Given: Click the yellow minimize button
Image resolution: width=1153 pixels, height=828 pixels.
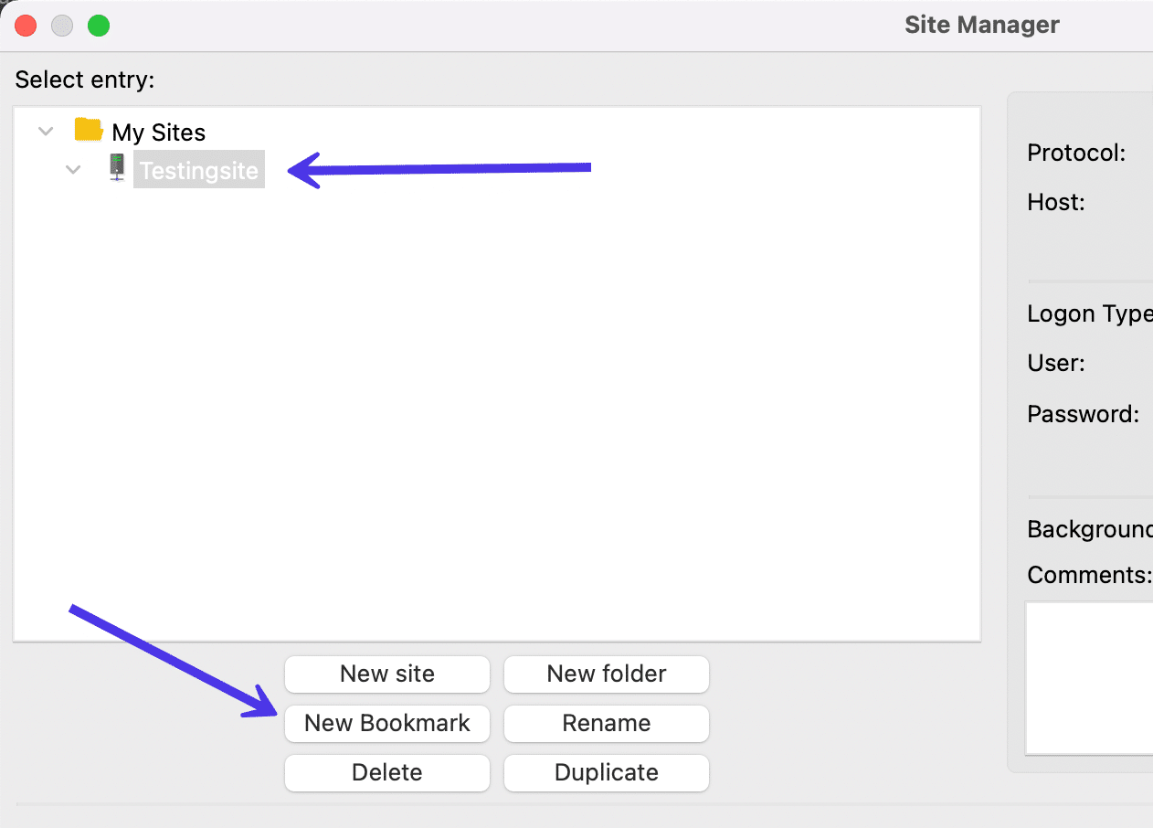Looking at the screenshot, I should (x=61, y=25).
